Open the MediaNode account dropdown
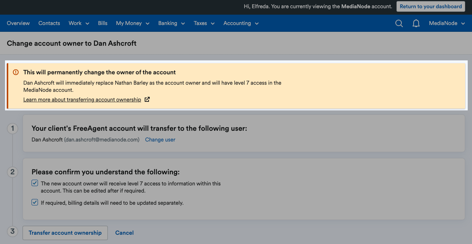This screenshot has height=244, width=472. (447, 23)
